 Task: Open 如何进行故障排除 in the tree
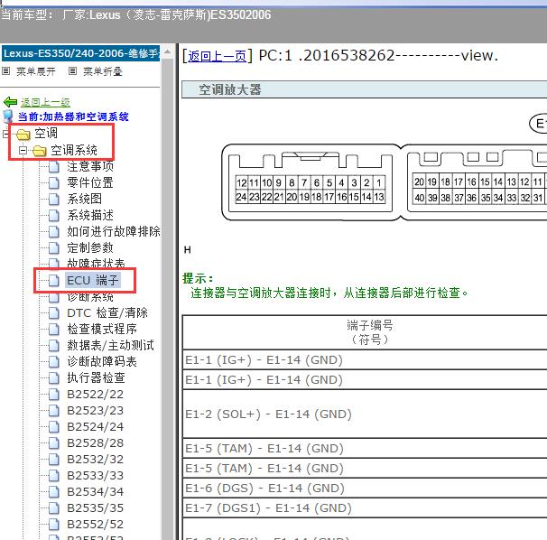coord(114,231)
